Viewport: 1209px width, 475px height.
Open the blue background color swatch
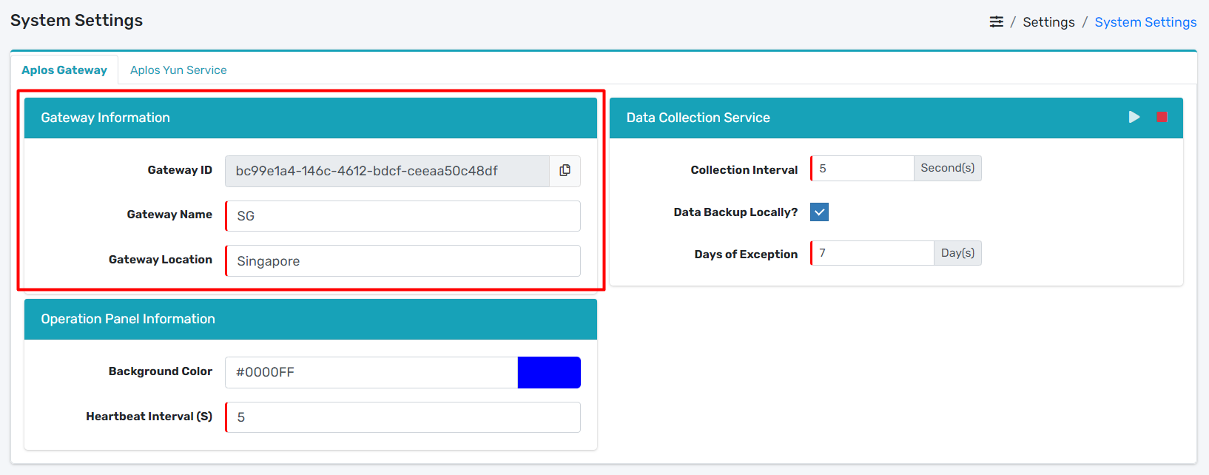[x=548, y=372]
